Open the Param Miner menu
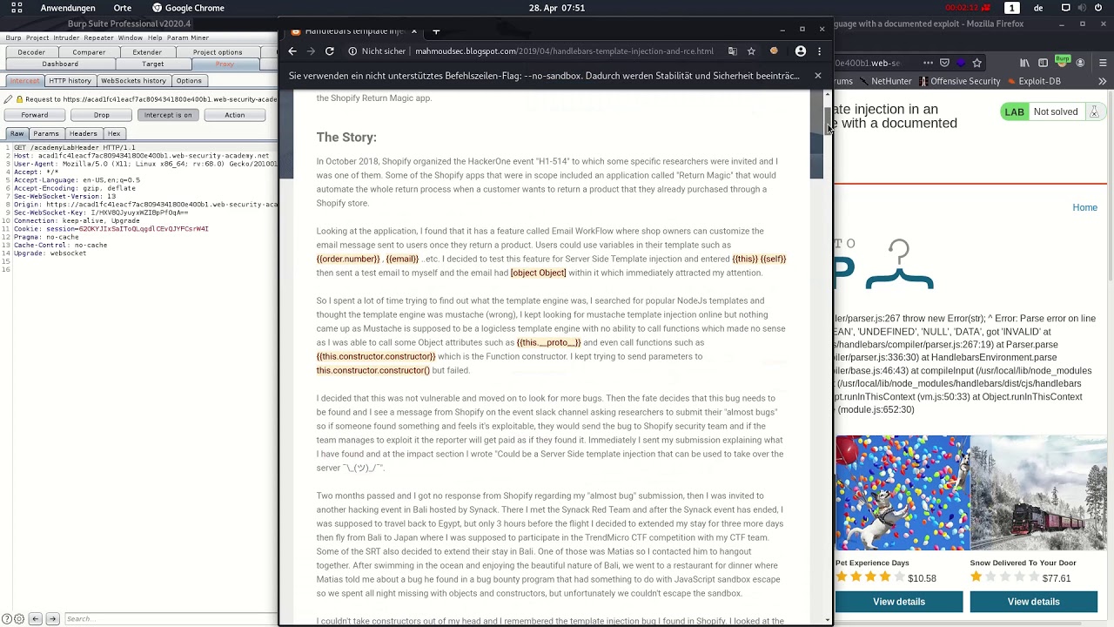1114x627 pixels. tap(188, 38)
